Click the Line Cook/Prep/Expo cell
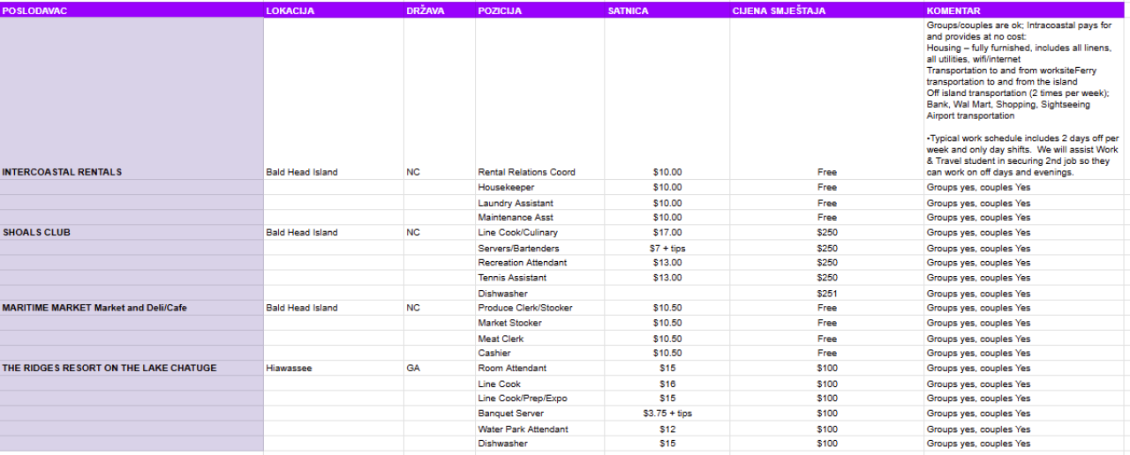Image resolution: width=1130 pixels, height=455 pixels. [x=540, y=399]
